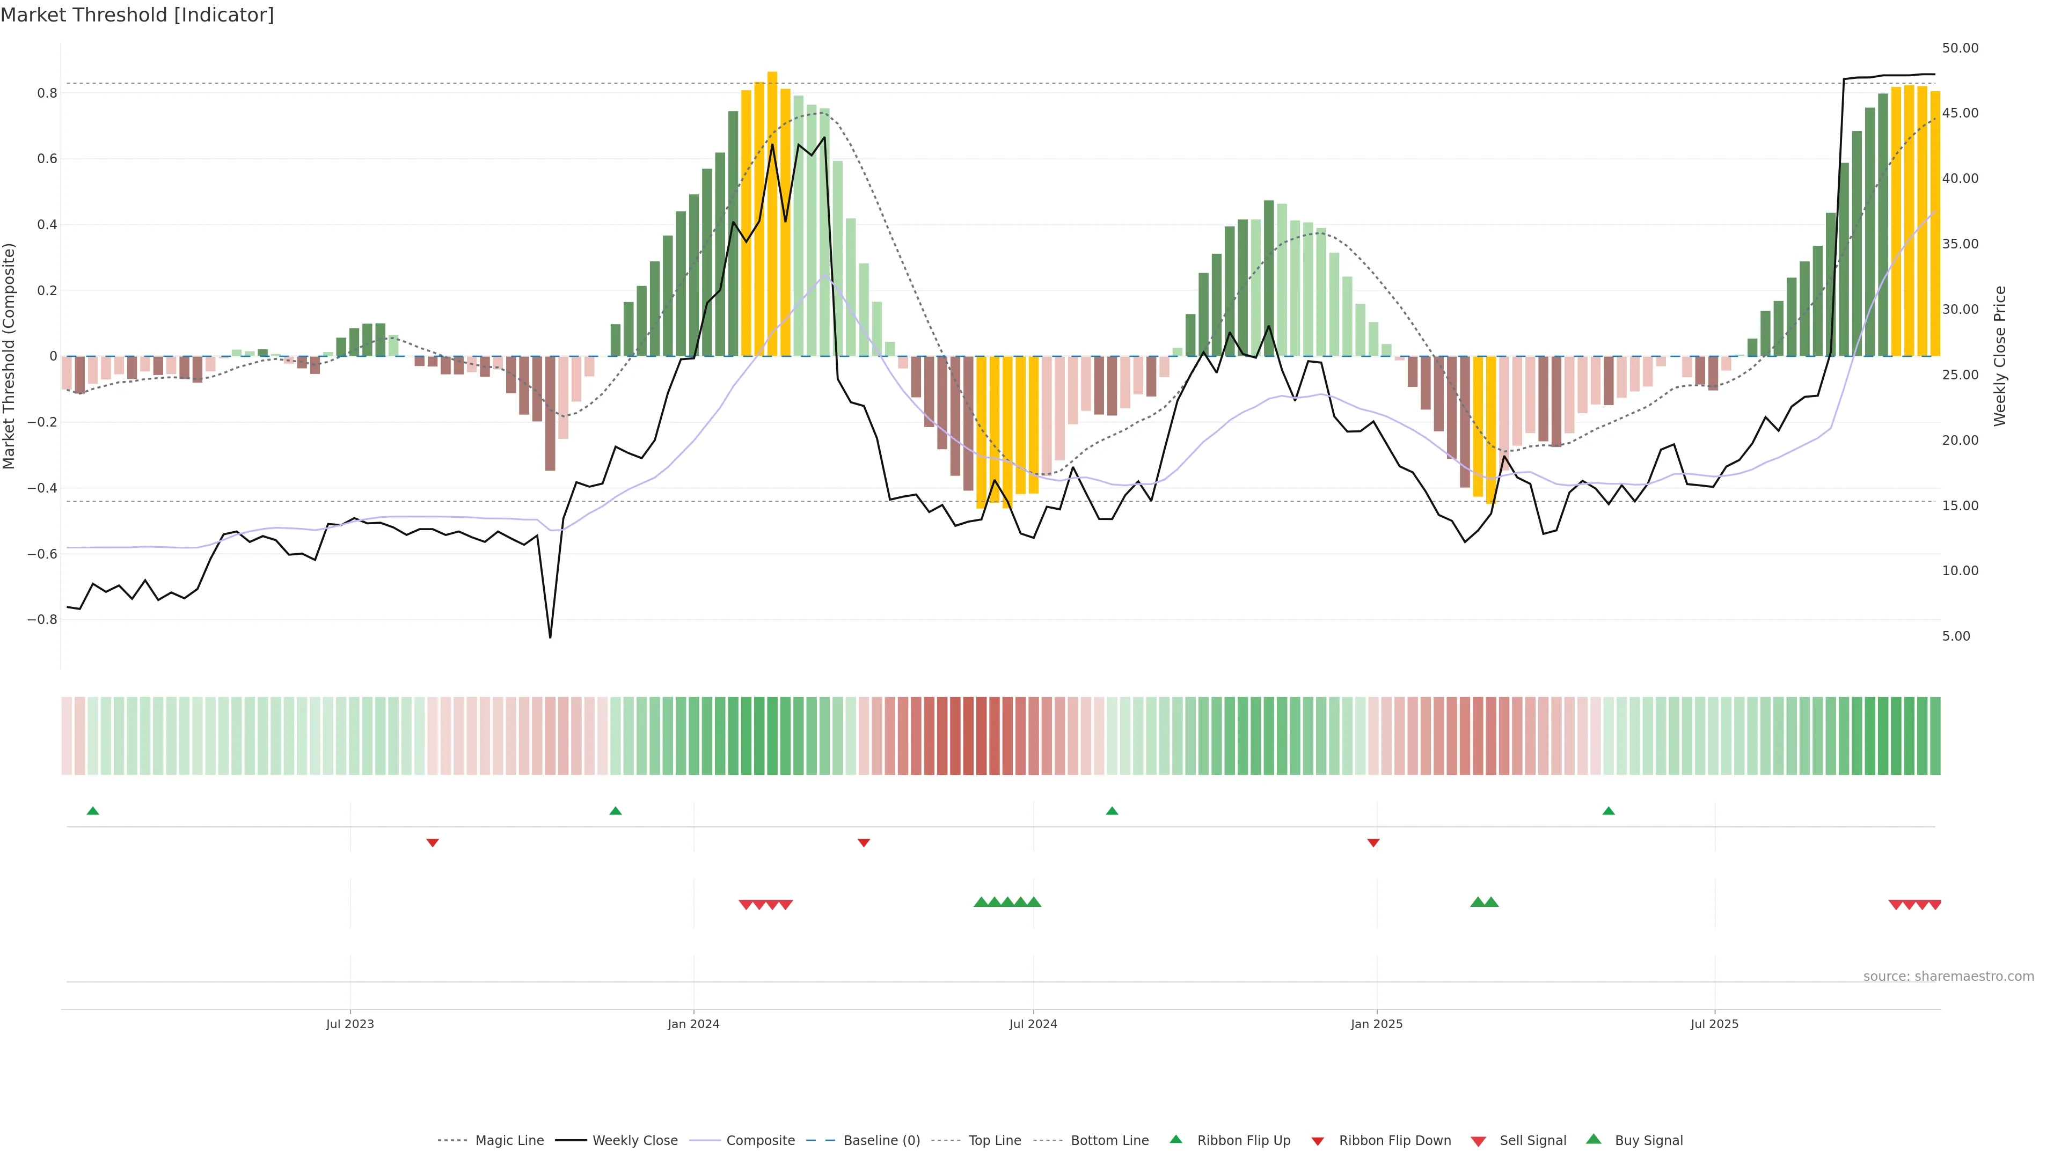Toggle Weekly Close legend entry
Image resolution: width=2061 pixels, height=1159 pixels.
pos(634,1141)
